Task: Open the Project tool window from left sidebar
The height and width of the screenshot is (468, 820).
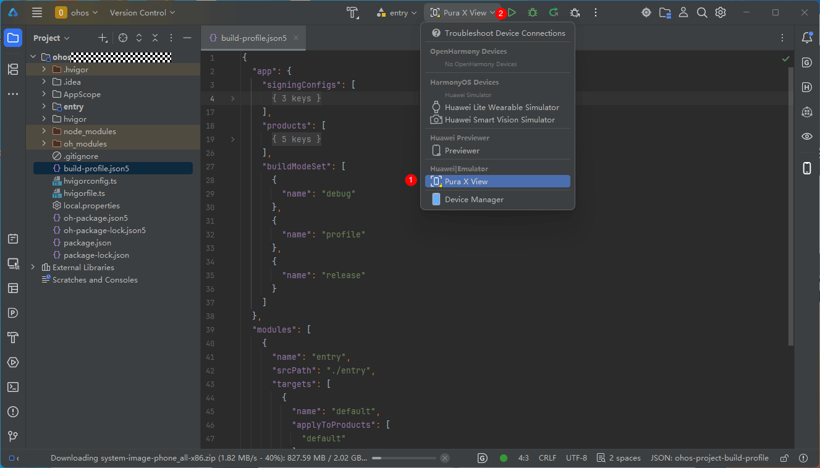Action: [13, 38]
